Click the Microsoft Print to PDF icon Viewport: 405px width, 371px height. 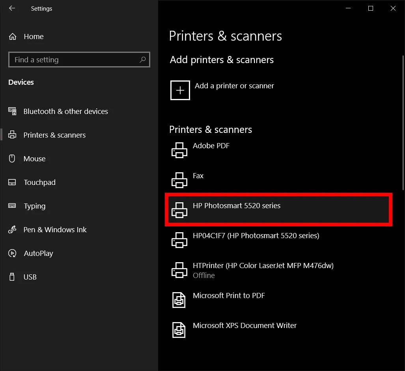click(179, 300)
